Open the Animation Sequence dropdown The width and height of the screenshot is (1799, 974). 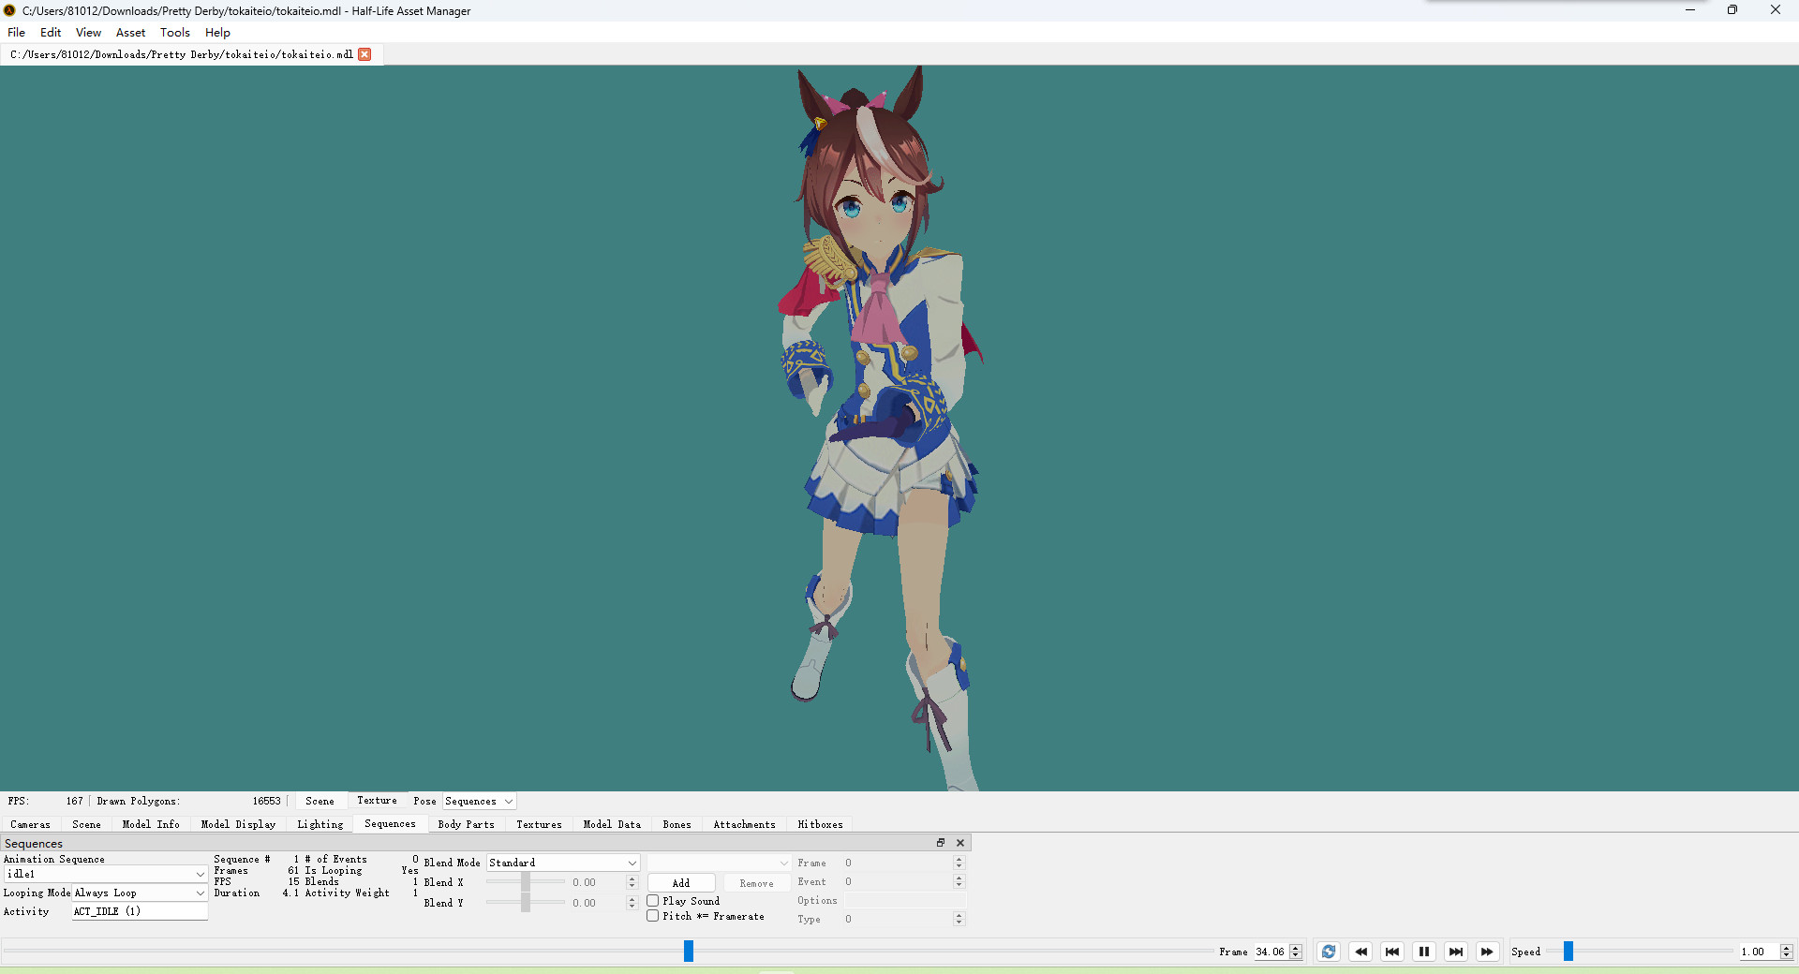point(105,874)
